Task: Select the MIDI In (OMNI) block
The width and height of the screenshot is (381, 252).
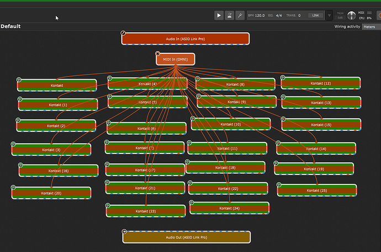Action: (x=176, y=59)
